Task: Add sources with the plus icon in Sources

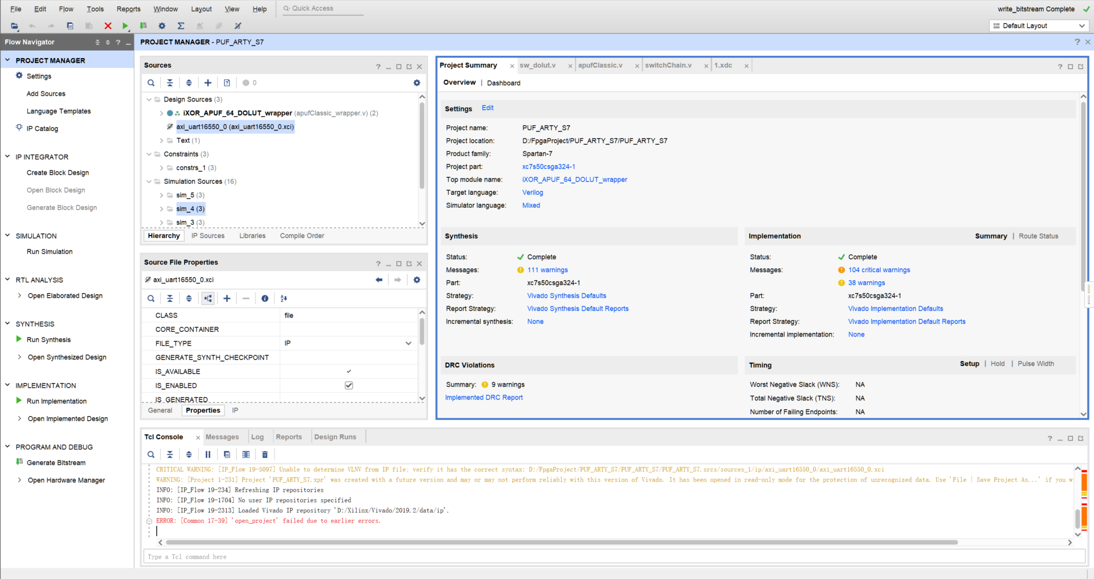Action: pos(208,83)
